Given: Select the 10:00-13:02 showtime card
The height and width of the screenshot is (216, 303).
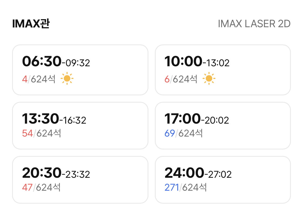Looking at the screenshot, I should click(223, 70).
